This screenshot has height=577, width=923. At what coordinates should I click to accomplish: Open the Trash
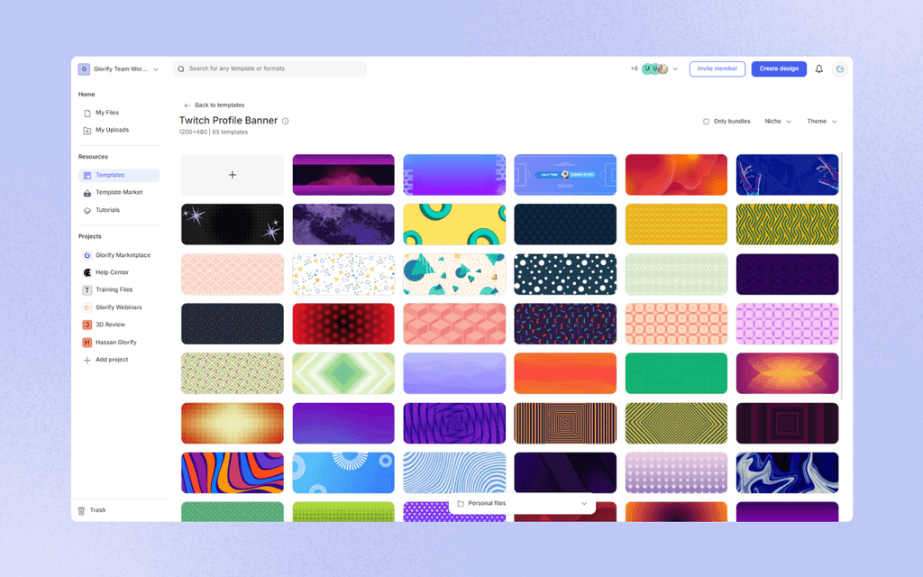[x=96, y=509]
